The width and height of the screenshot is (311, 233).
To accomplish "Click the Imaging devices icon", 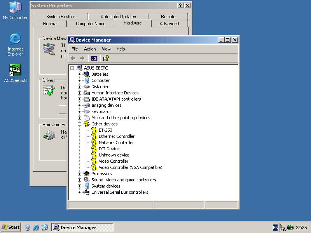I will point(87,105).
